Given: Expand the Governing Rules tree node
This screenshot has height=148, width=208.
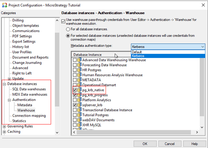Looking at the screenshot, I should tap(4, 126).
